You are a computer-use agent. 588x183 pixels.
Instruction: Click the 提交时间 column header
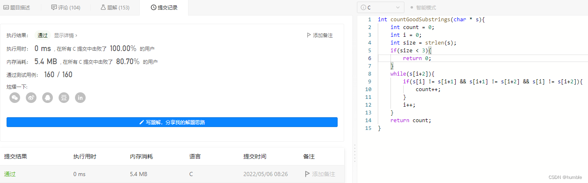pos(255,156)
